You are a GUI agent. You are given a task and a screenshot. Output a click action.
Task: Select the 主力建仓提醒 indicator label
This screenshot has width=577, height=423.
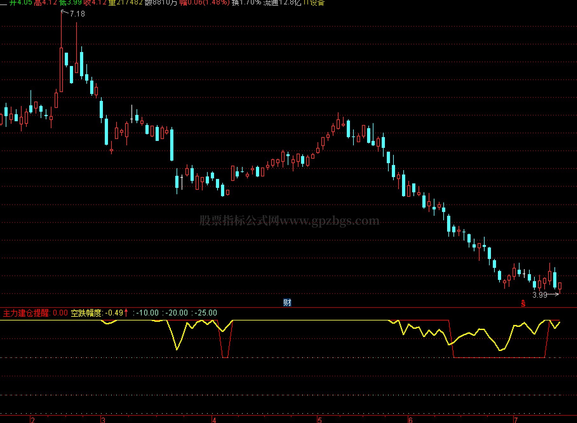(26, 313)
